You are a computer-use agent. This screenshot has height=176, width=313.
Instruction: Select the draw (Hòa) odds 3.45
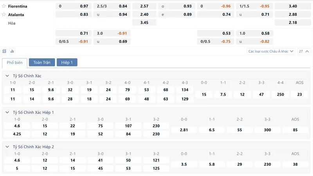(x=144, y=23)
